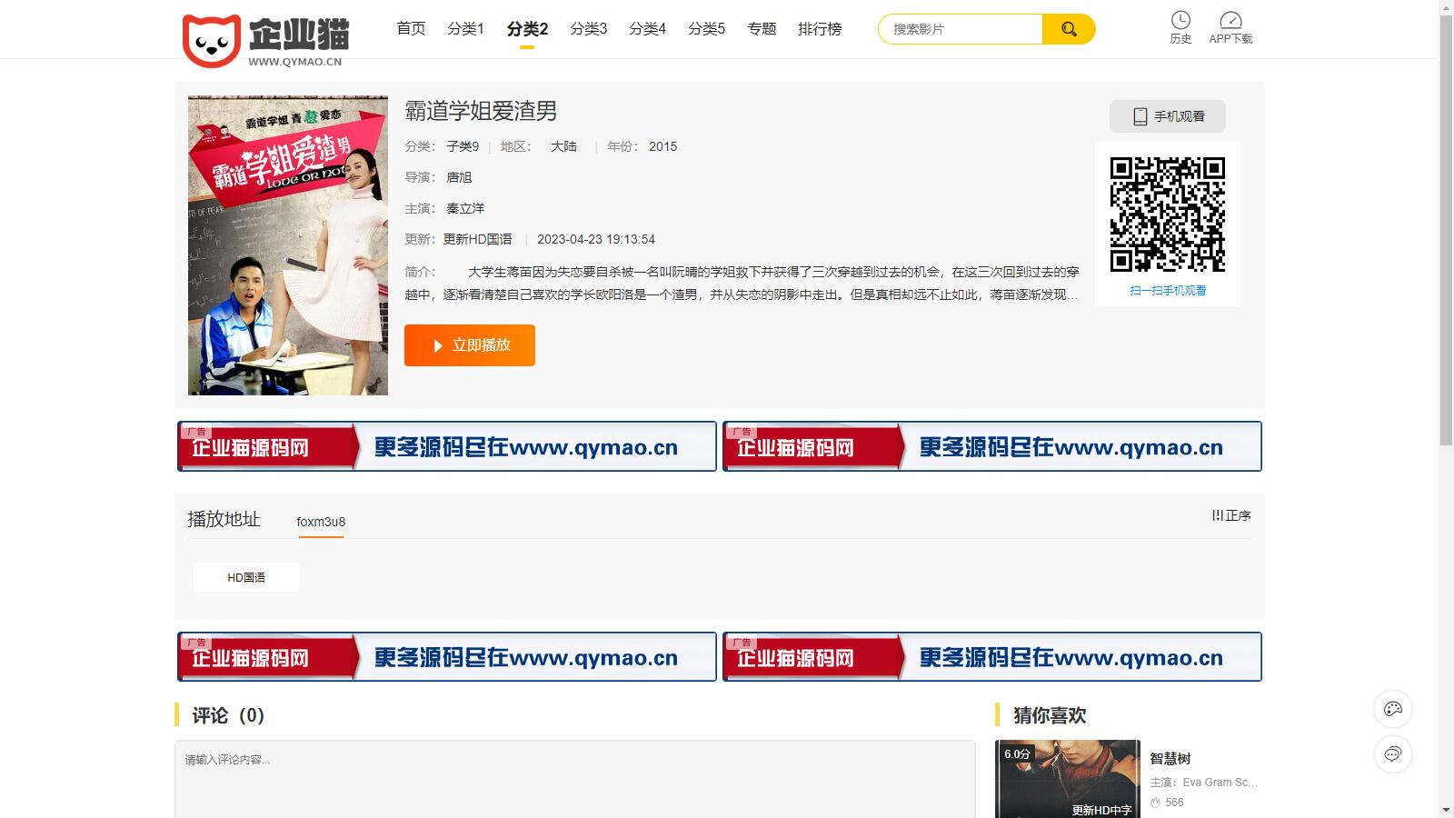
Task: Click the 手机观看 phone button
Action: (1168, 116)
